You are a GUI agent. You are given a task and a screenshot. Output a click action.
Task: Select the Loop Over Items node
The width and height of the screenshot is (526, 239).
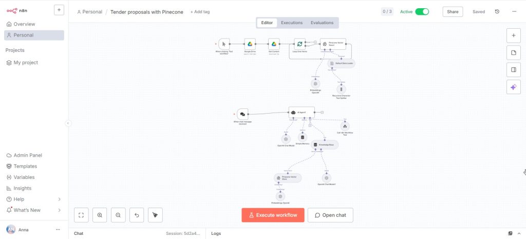tap(299, 44)
